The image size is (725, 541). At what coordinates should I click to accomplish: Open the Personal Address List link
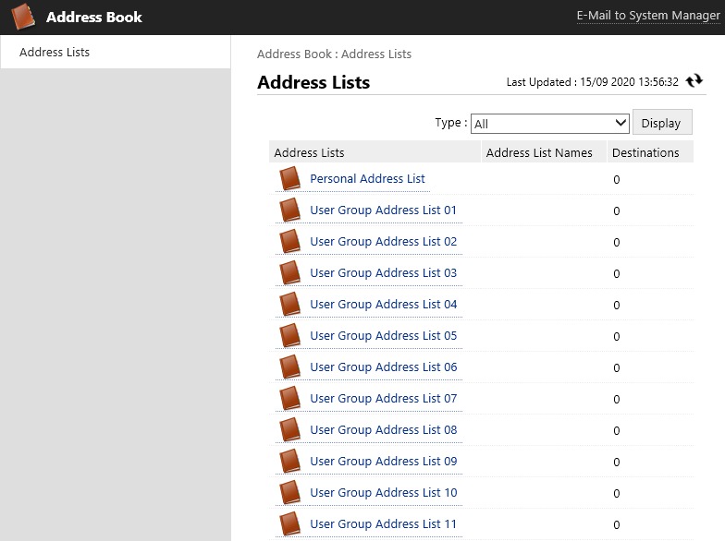pyautogui.click(x=367, y=179)
